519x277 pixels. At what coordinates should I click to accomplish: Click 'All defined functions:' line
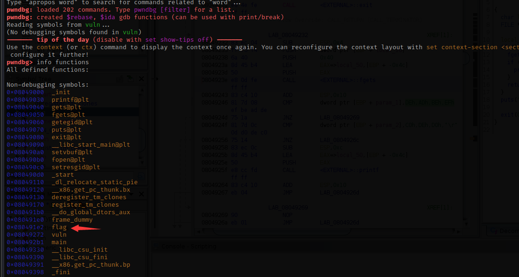[x=48, y=70]
